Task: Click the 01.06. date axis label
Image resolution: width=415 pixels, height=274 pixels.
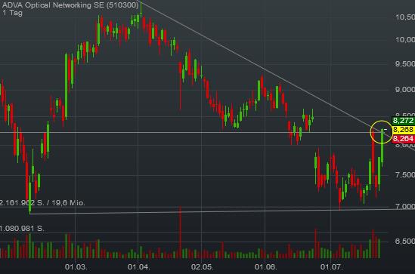Action: coord(266,266)
